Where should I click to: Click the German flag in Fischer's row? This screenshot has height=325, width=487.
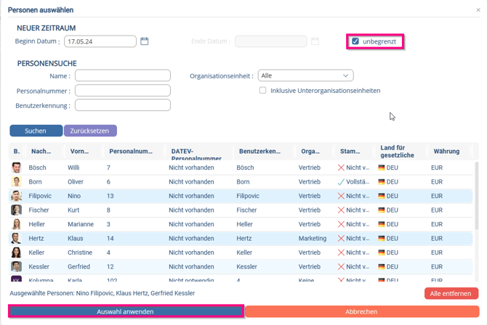click(x=382, y=210)
